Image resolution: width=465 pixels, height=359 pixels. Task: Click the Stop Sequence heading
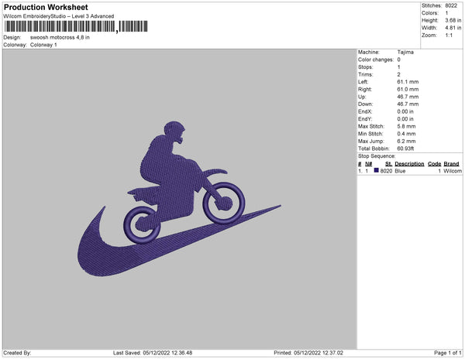[x=377, y=156]
